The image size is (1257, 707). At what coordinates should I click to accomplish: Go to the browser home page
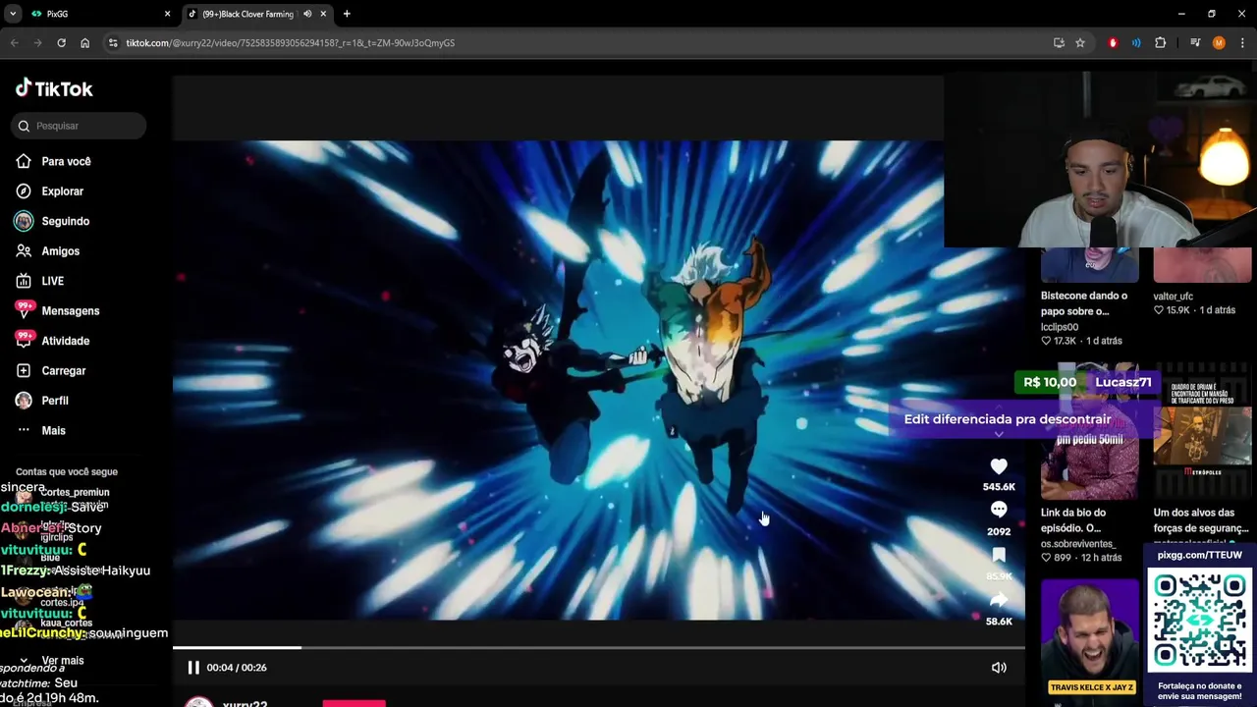(84, 43)
